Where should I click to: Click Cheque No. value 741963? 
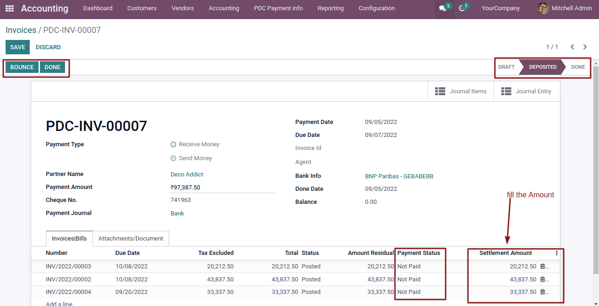click(x=181, y=200)
